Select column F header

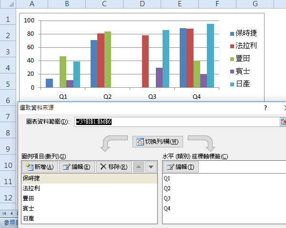pyautogui.click(x=217, y=4)
